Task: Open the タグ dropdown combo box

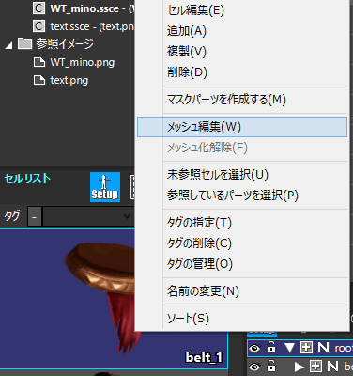Action: point(88,216)
